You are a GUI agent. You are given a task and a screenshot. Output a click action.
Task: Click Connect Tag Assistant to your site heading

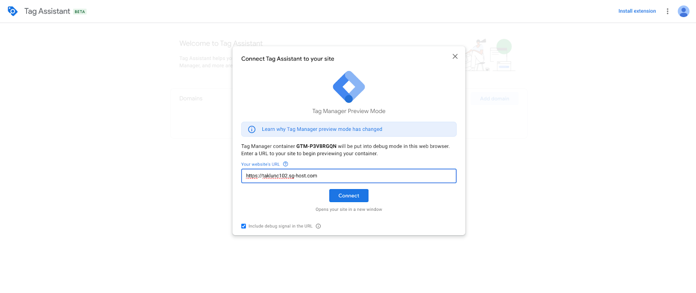(x=288, y=59)
